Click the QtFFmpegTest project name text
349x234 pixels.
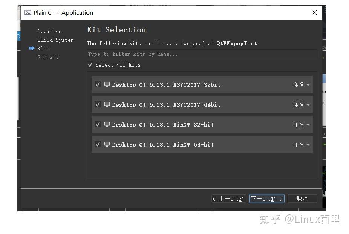pos(237,43)
